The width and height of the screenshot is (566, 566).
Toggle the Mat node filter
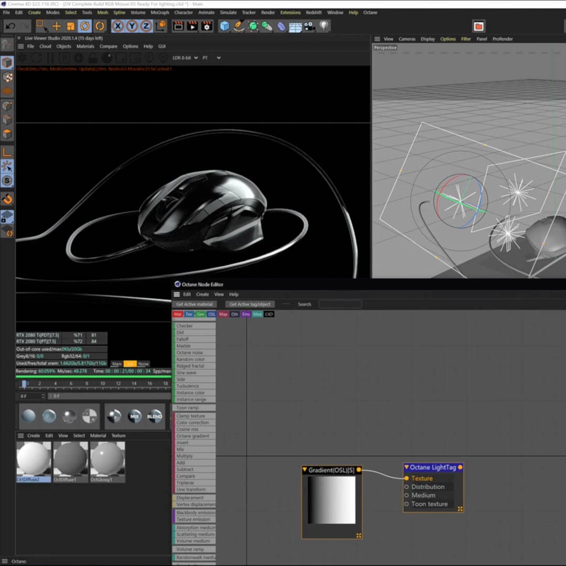point(178,314)
